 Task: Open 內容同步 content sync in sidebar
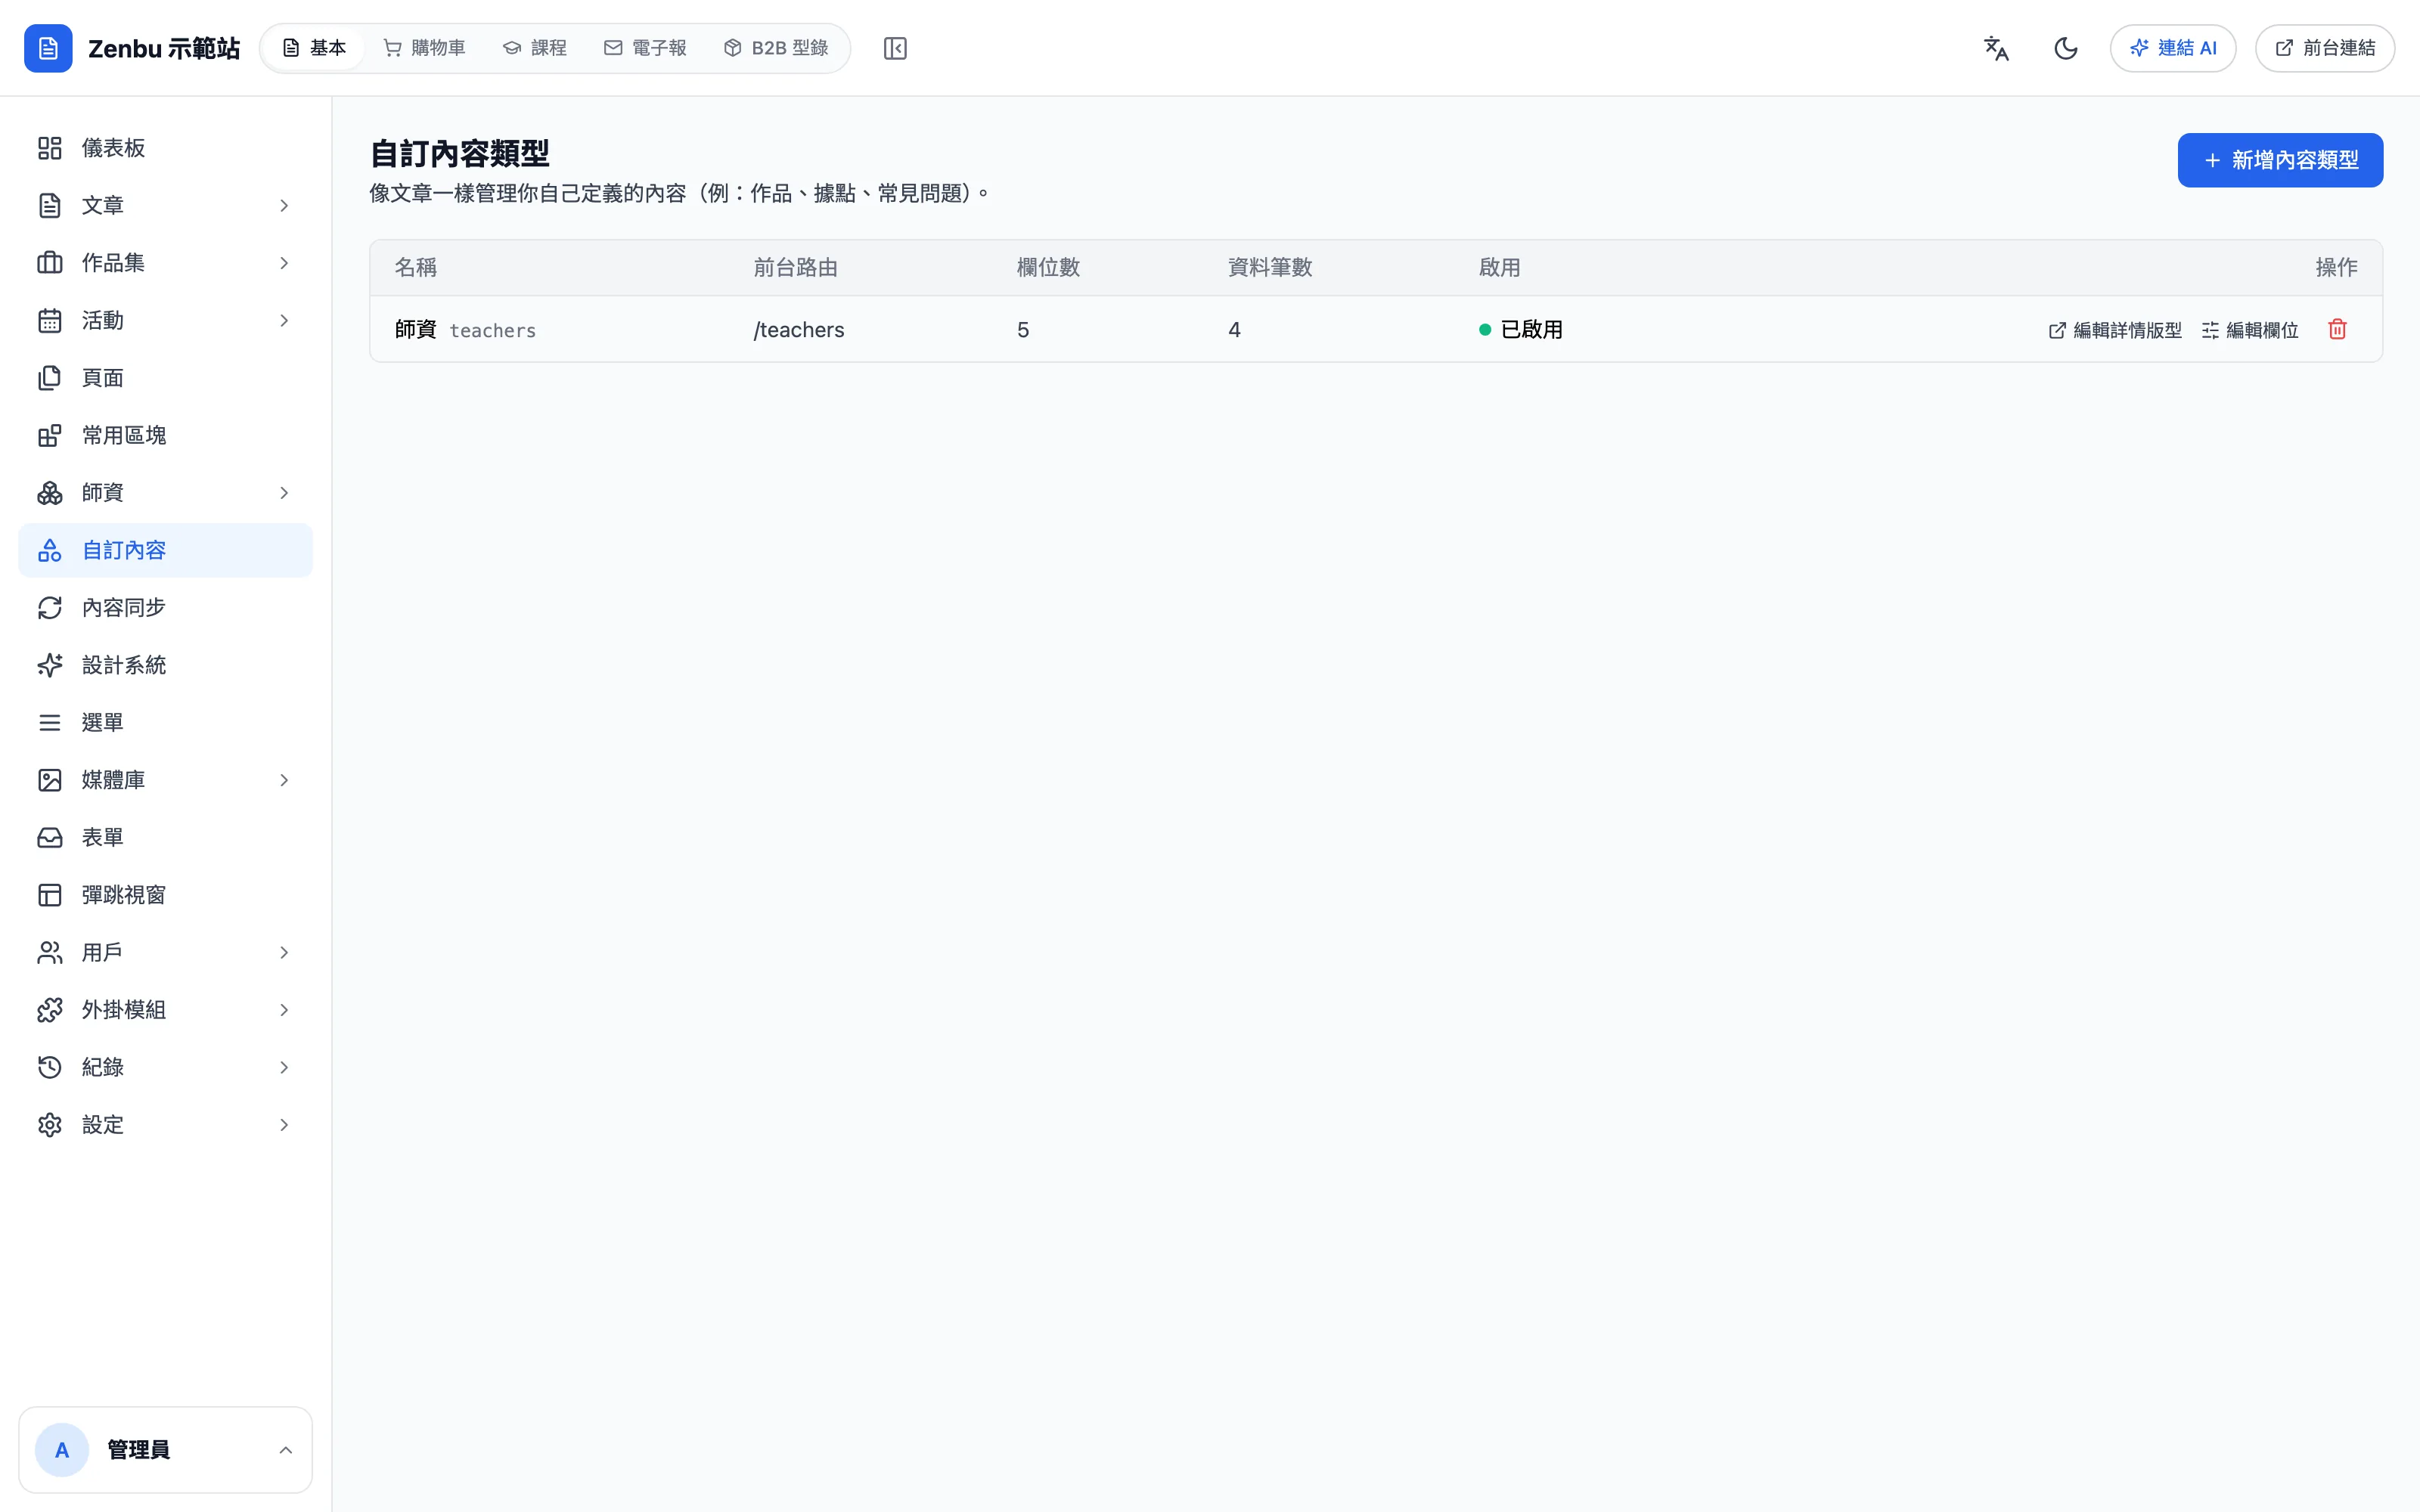tap(165, 608)
